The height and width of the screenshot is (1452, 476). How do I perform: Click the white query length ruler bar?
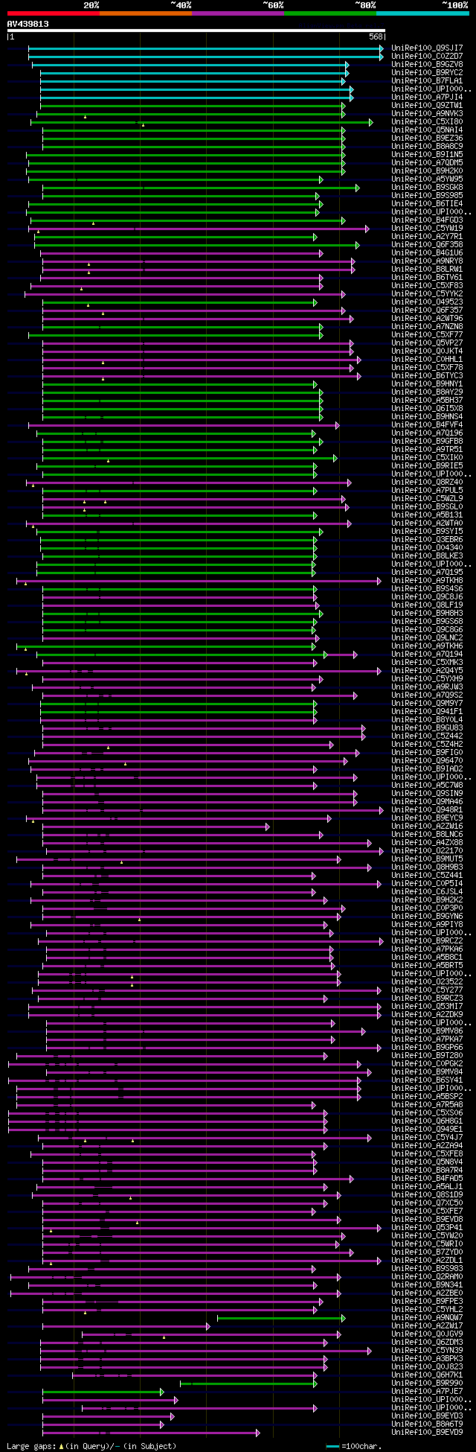[196, 31]
